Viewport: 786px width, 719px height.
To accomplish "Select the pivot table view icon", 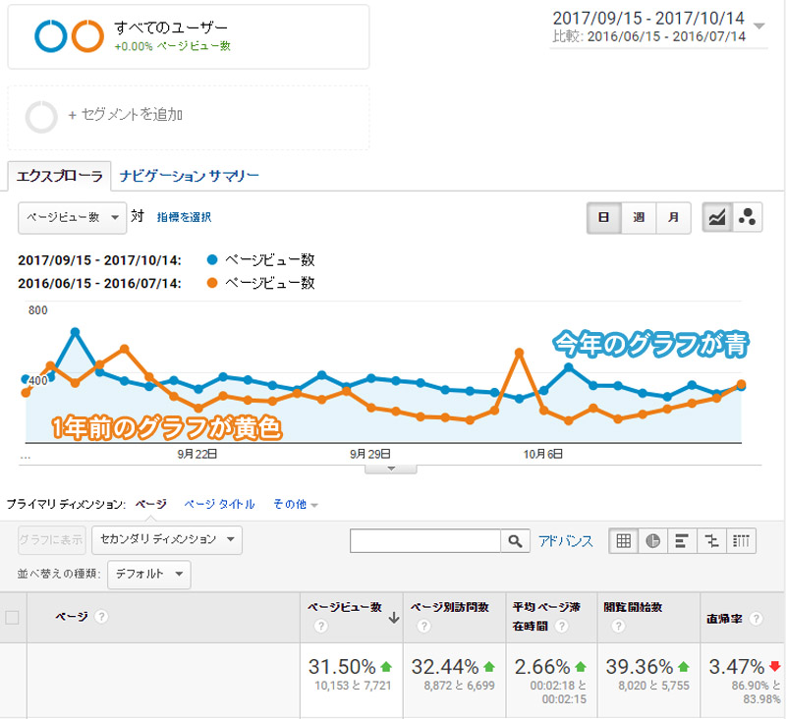I will point(743,540).
